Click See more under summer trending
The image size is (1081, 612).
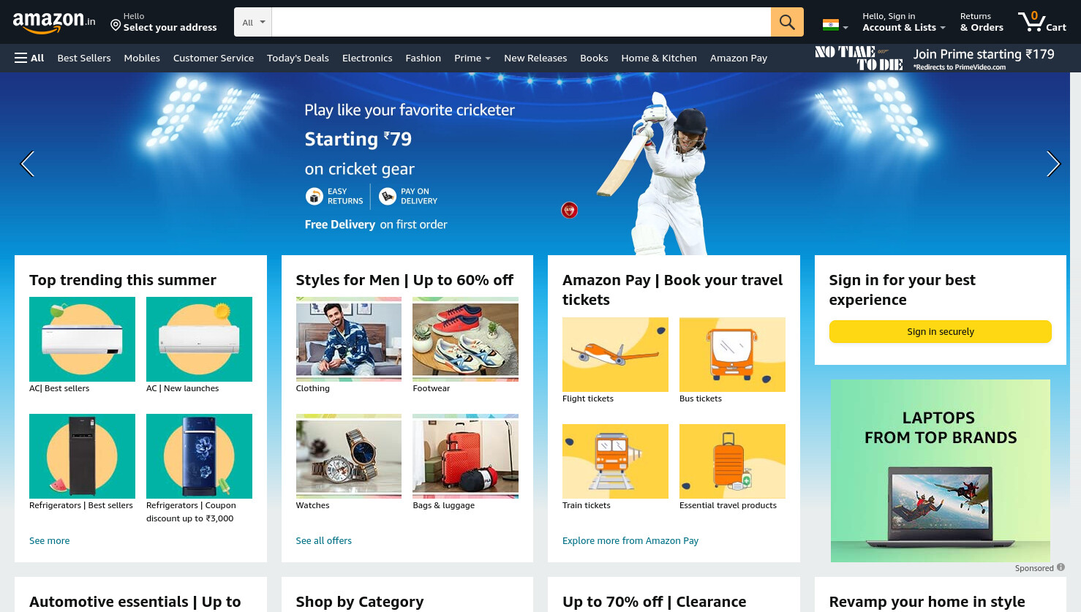(50, 540)
